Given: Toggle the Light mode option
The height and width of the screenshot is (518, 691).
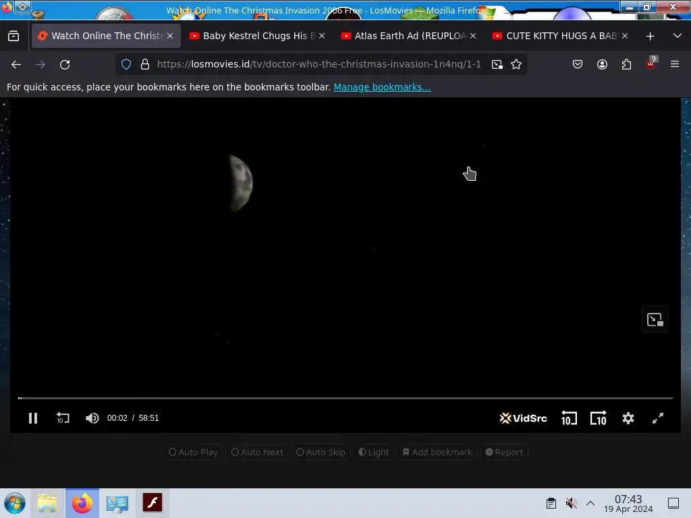Looking at the screenshot, I should pos(374,453).
